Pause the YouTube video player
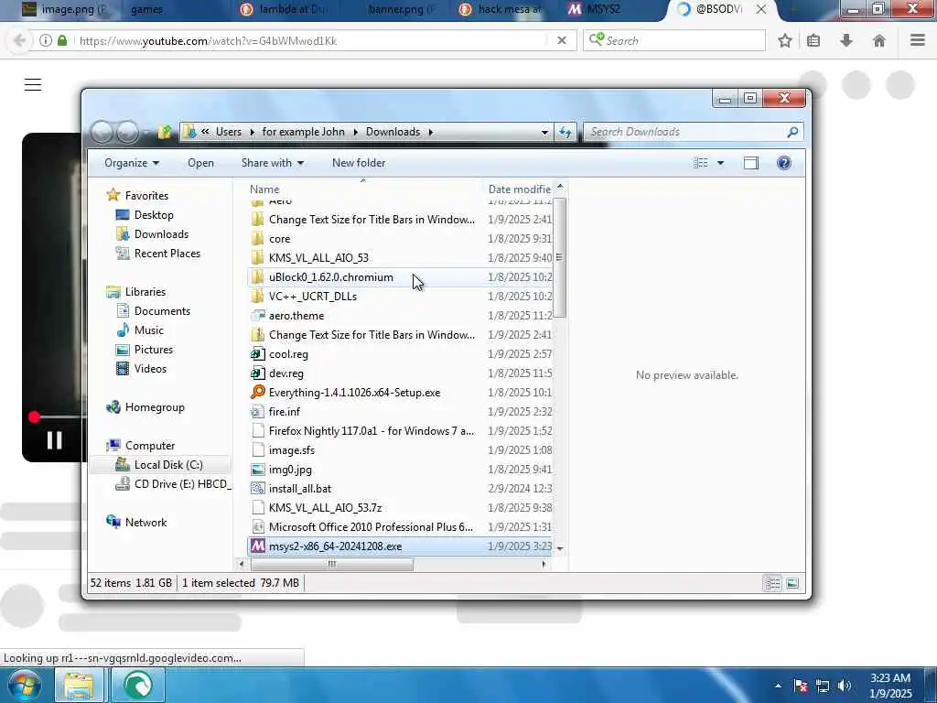Image resolution: width=937 pixels, height=703 pixels. pos(54,440)
